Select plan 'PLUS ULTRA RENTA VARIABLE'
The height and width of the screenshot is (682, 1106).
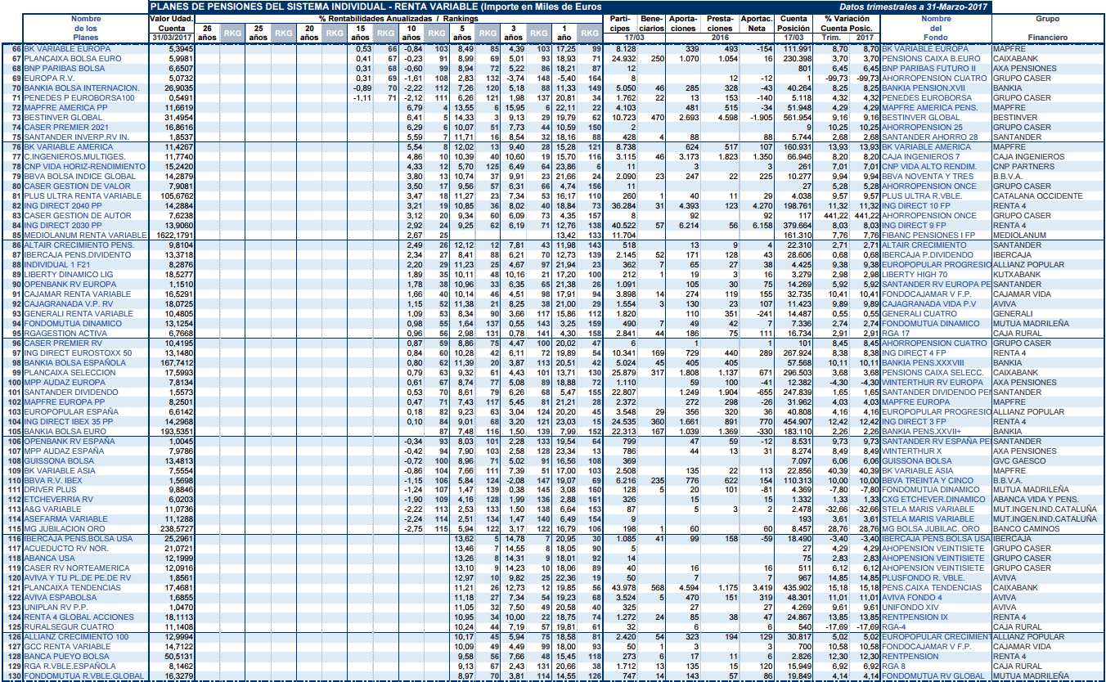(82, 196)
